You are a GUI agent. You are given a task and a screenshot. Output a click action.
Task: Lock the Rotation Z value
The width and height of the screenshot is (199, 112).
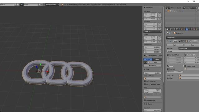point(160,29)
